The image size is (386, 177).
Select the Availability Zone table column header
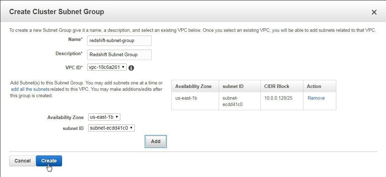[x=193, y=86]
